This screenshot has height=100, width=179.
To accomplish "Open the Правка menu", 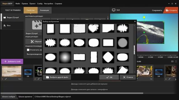I will click(25, 4).
